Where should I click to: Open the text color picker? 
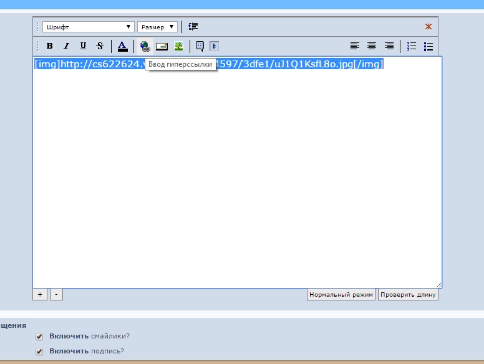pos(122,46)
